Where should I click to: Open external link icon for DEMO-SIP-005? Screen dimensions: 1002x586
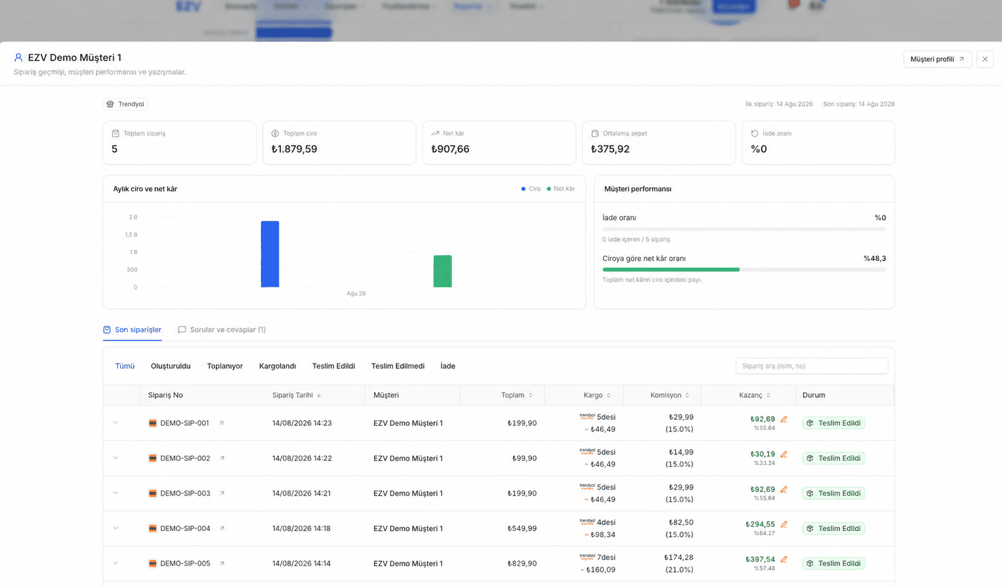click(x=222, y=563)
